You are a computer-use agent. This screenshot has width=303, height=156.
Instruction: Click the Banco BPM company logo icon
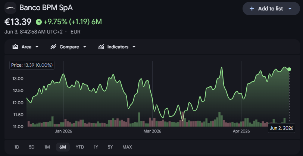[10, 8]
